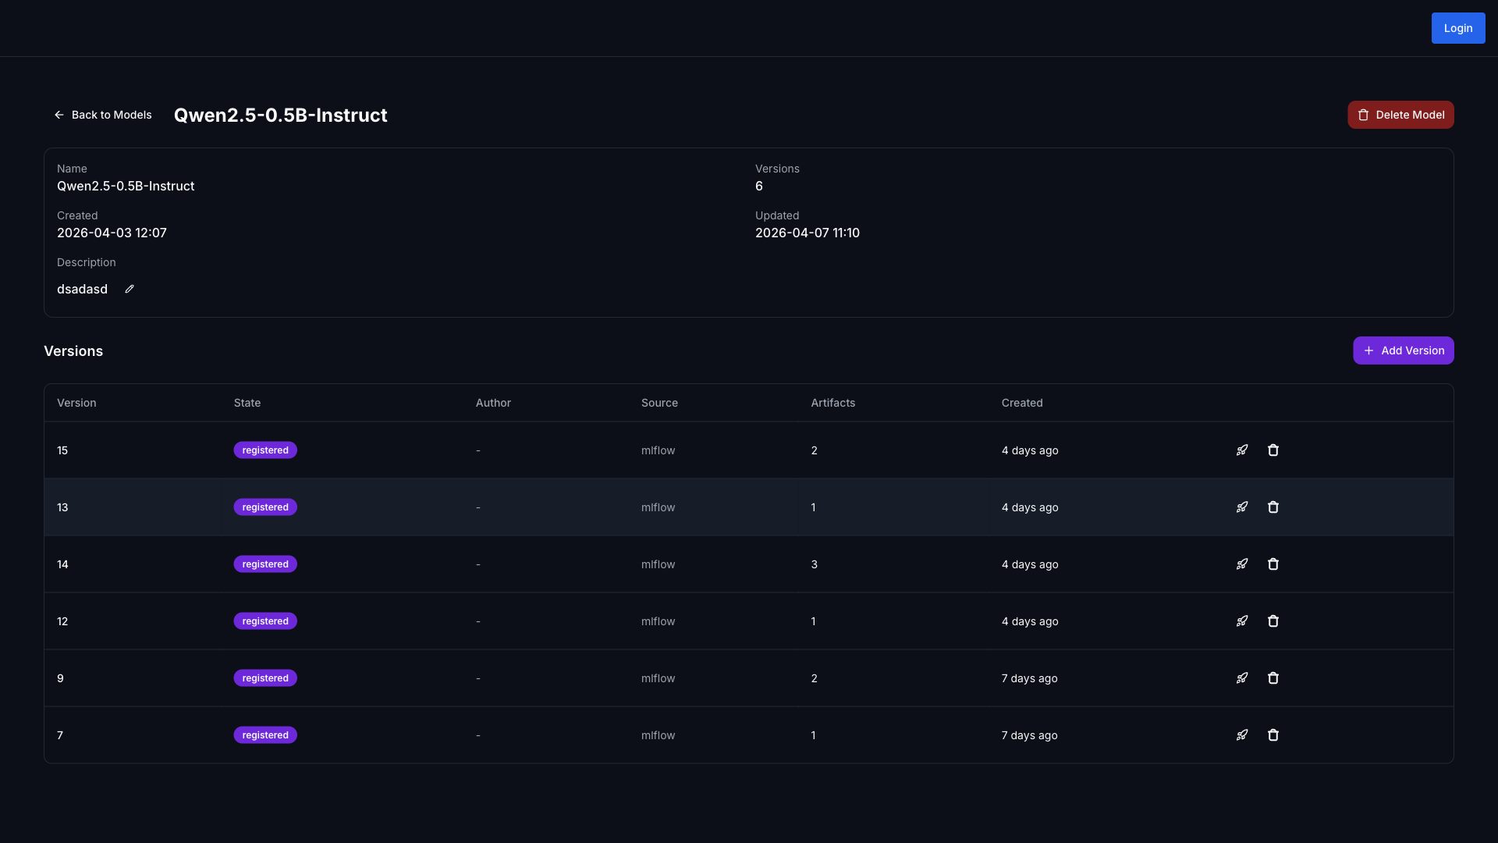
Task: Go back via Back to Models link
Action: 102,115
